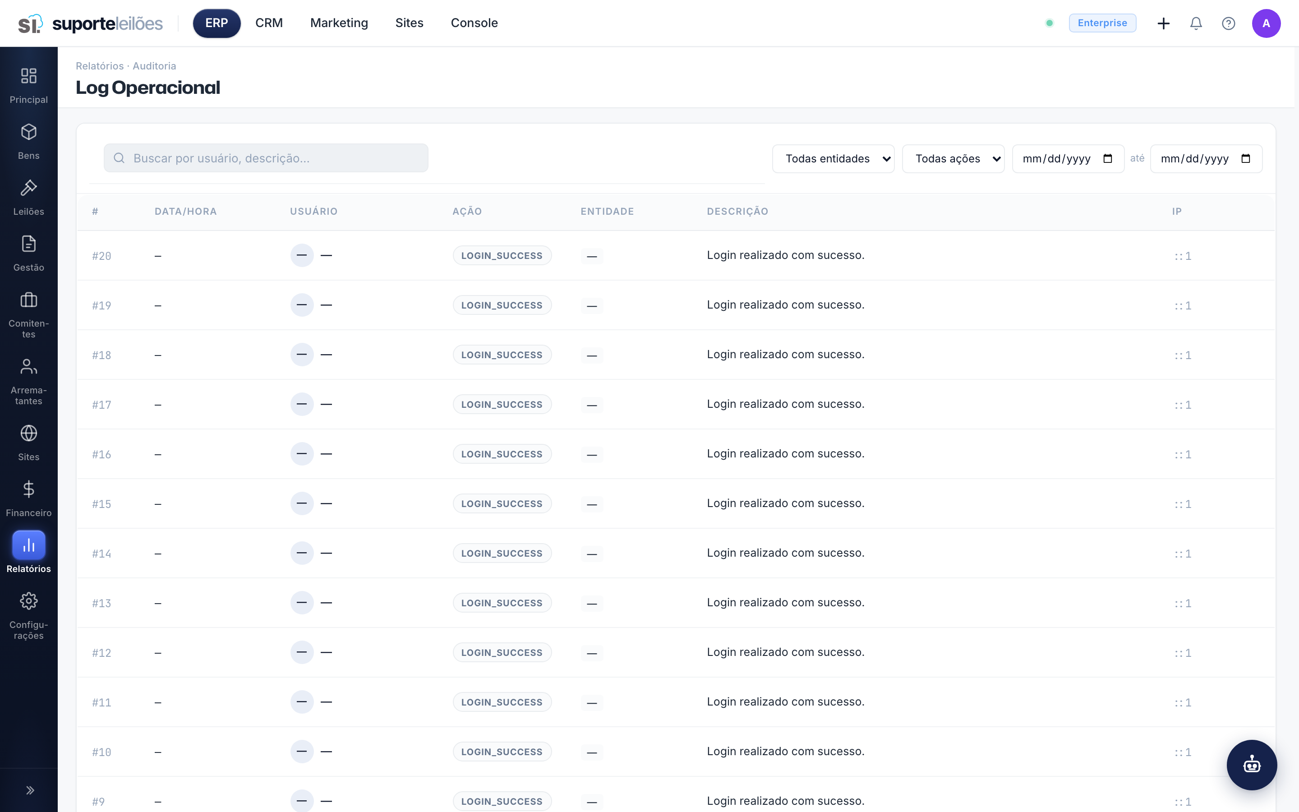This screenshot has width=1299, height=812.
Task: Open the Todas ações dropdown
Action: [x=954, y=158]
